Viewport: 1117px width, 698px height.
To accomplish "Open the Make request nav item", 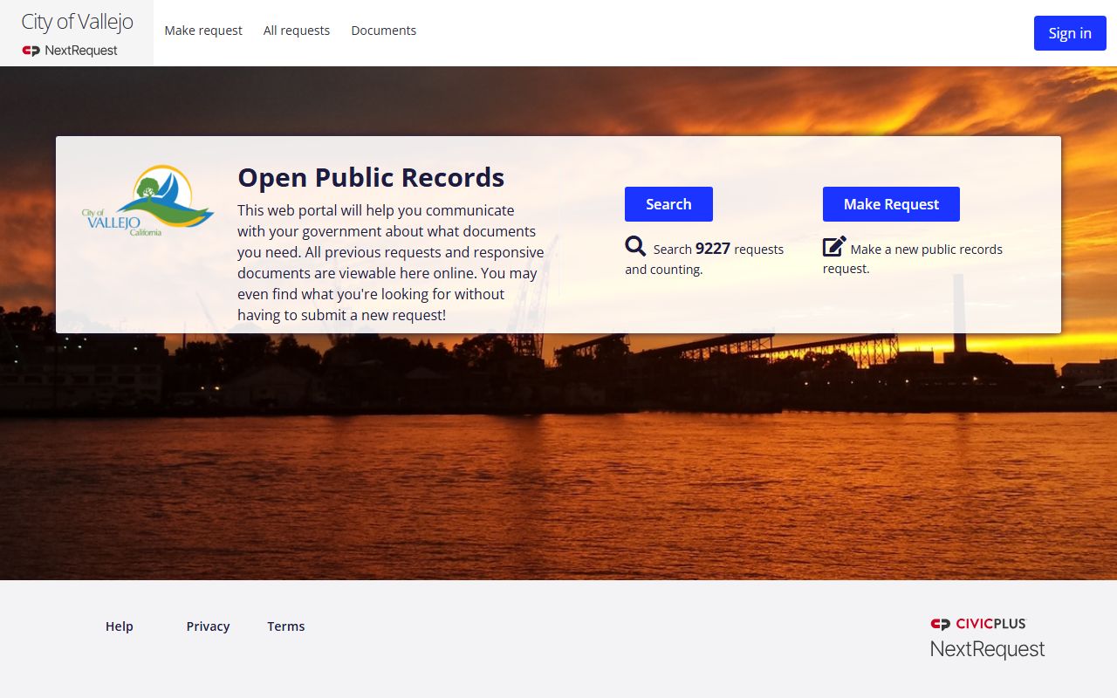I will [x=203, y=31].
